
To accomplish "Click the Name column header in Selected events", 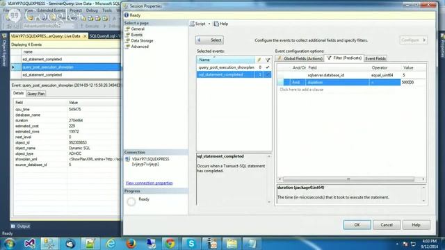I will (x=225, y=60).
